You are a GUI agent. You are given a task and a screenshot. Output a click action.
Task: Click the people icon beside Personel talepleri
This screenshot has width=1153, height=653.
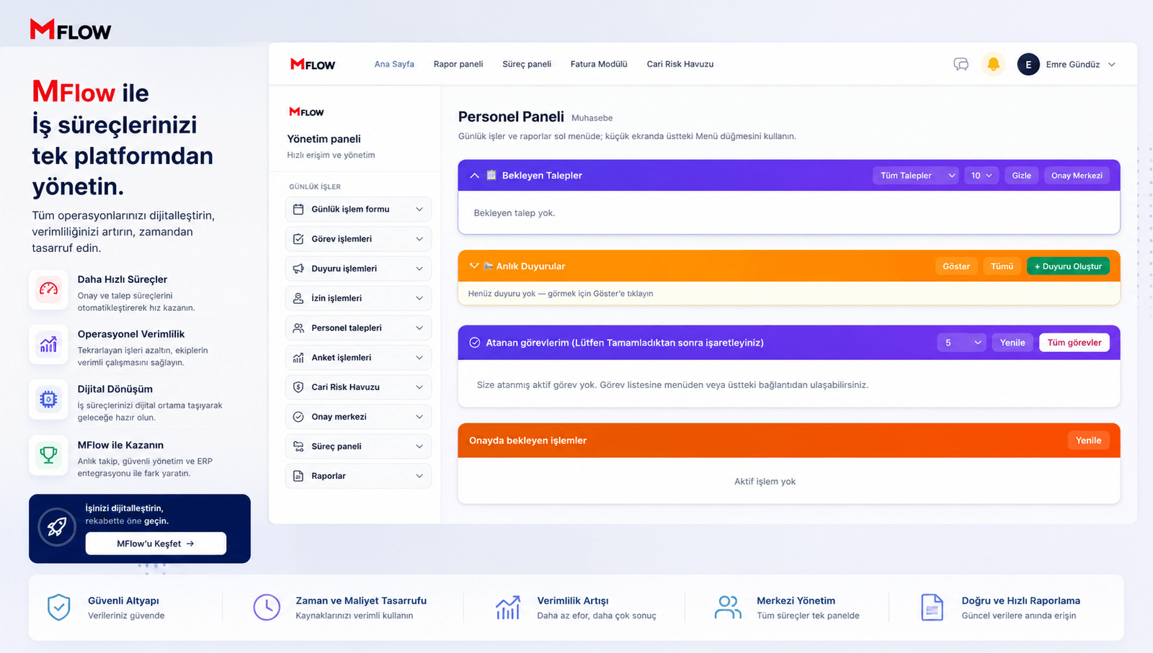(x=298, y=328)
